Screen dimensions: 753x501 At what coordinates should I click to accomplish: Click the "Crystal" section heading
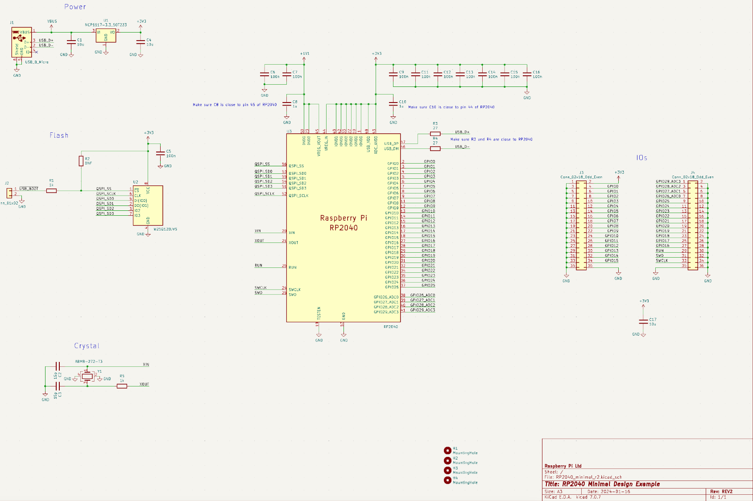pos(87,346)
